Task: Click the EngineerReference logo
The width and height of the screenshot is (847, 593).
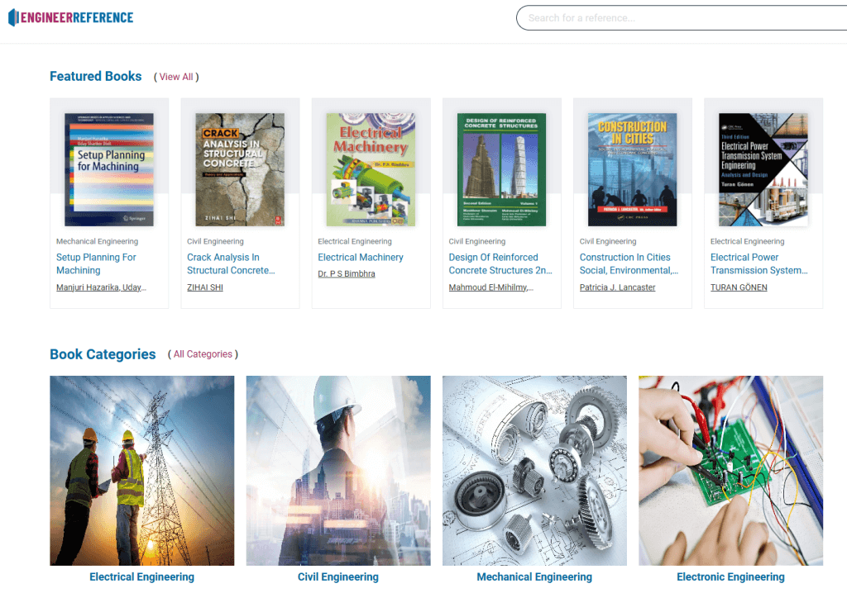Action: pyautogui.click(x=70, y=17)
